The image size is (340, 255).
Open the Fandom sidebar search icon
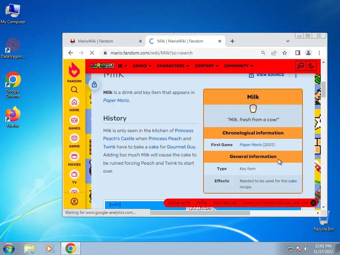pos(74,90)
